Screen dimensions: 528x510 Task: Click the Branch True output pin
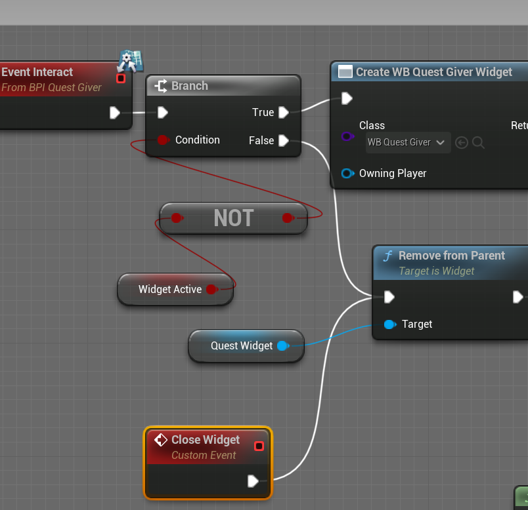(x=284, y=112)
